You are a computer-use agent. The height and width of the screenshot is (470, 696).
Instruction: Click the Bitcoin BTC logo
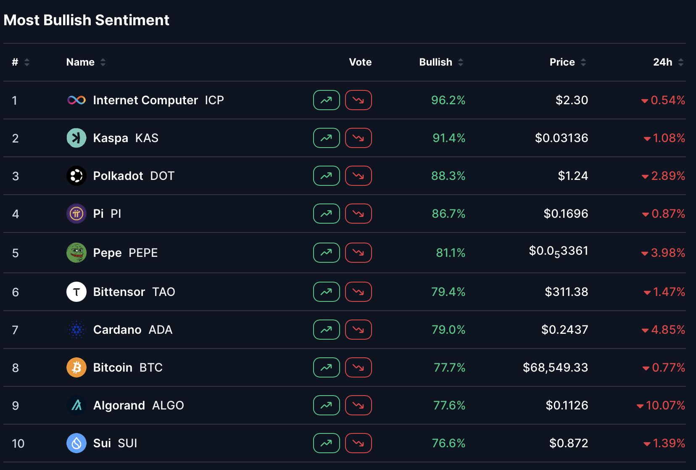coord(76,367)
